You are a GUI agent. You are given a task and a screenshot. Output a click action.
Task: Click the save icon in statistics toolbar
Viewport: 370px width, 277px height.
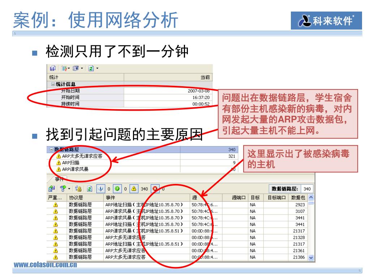coord(53,68)
